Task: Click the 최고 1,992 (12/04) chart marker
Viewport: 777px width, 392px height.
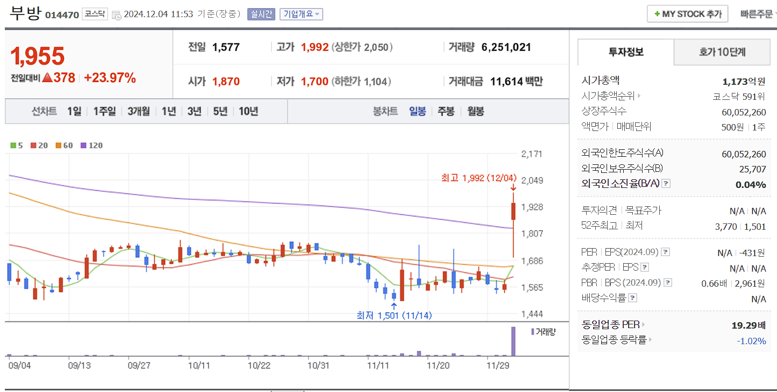Action: click(x=479, y=178)
